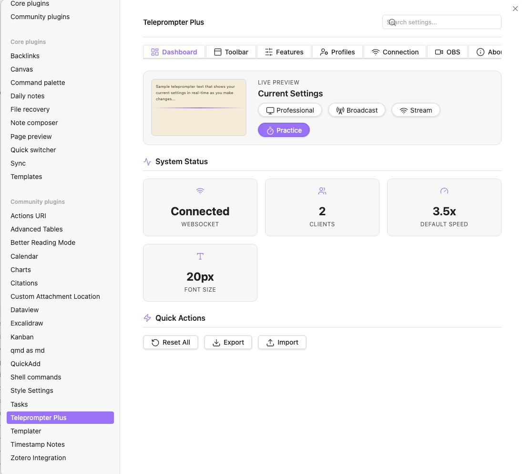Screen dimensions: 522x474
Task: Select Canvas in the sidebar
Action: tap(21, 69)
